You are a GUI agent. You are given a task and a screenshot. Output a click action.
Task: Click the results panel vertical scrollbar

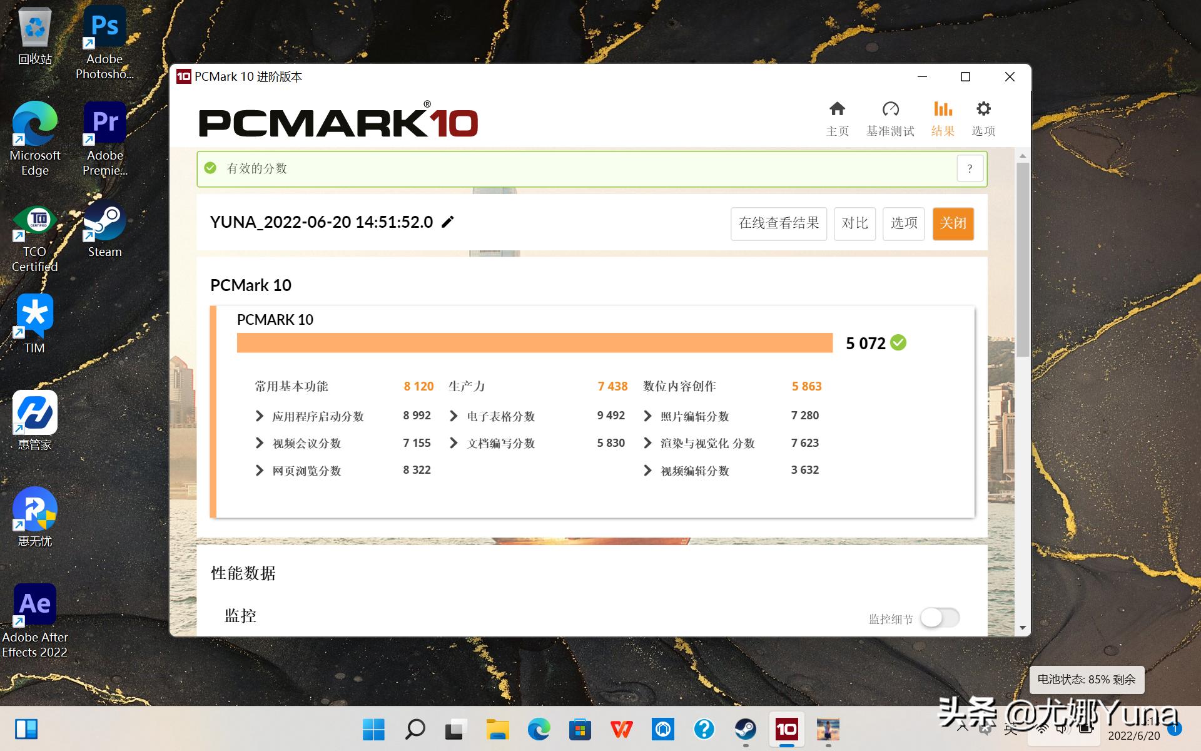coord(1022,260)
